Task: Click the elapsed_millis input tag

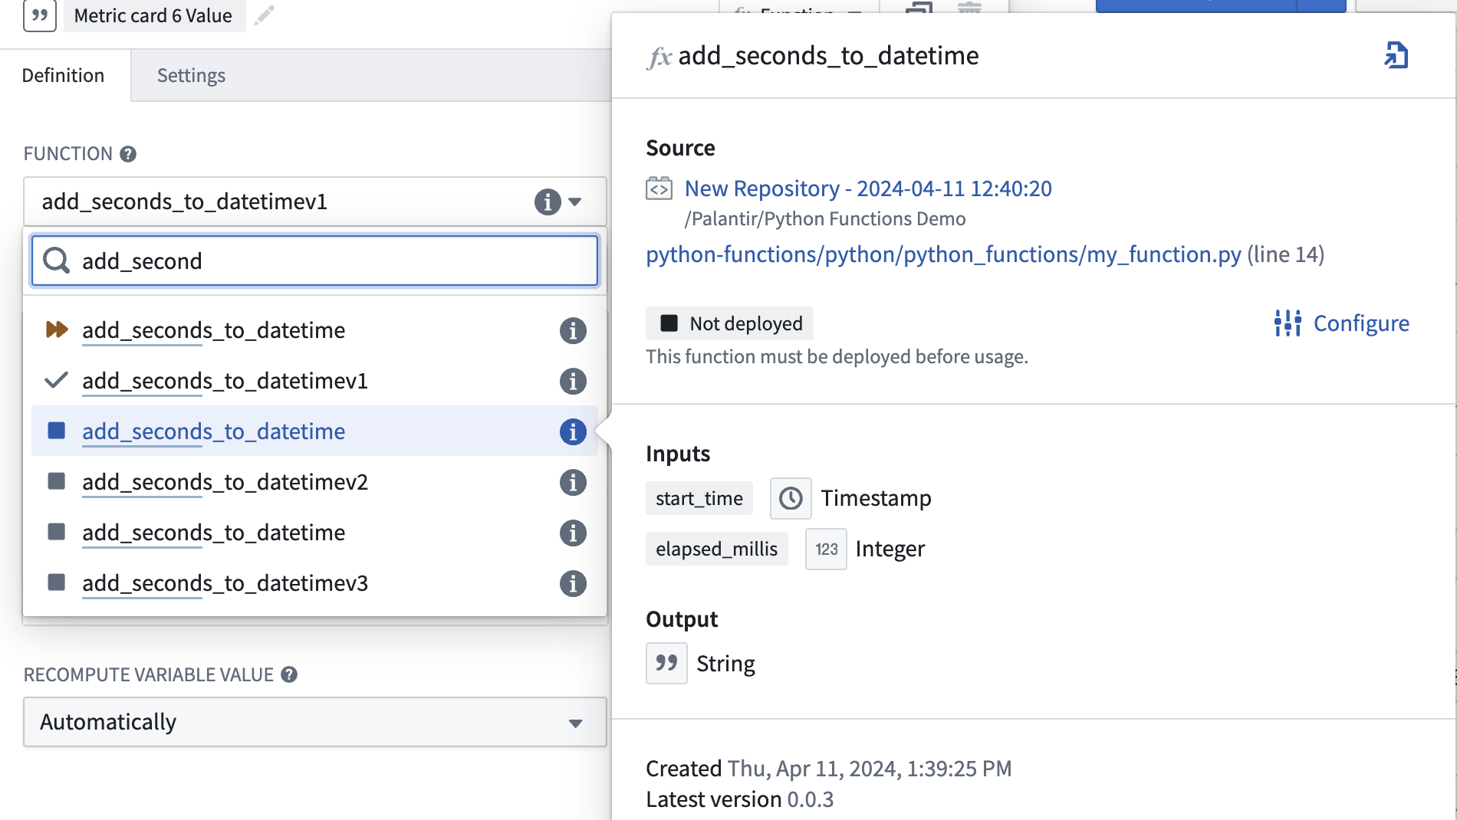Action: 716,549
